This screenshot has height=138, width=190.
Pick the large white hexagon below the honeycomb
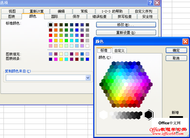coord(103,115)
